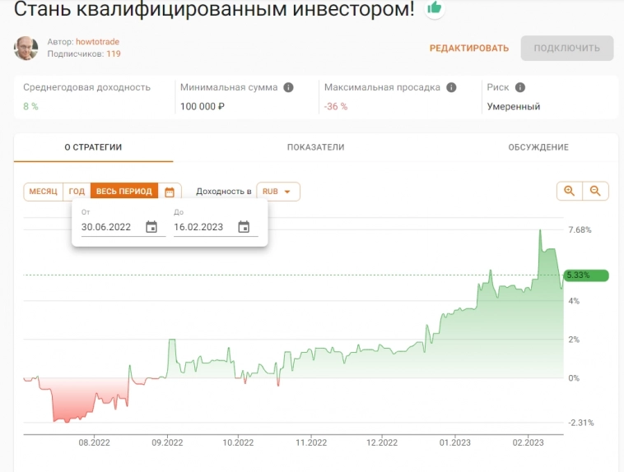Toggle the custom date range calendar icon
This screenshot has width=624, height=472.
(x=170, y=192)
